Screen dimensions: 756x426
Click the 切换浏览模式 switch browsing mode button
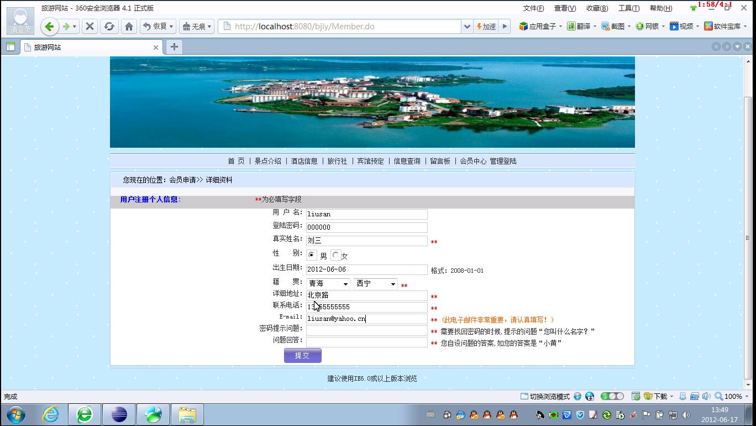[545, 397]
